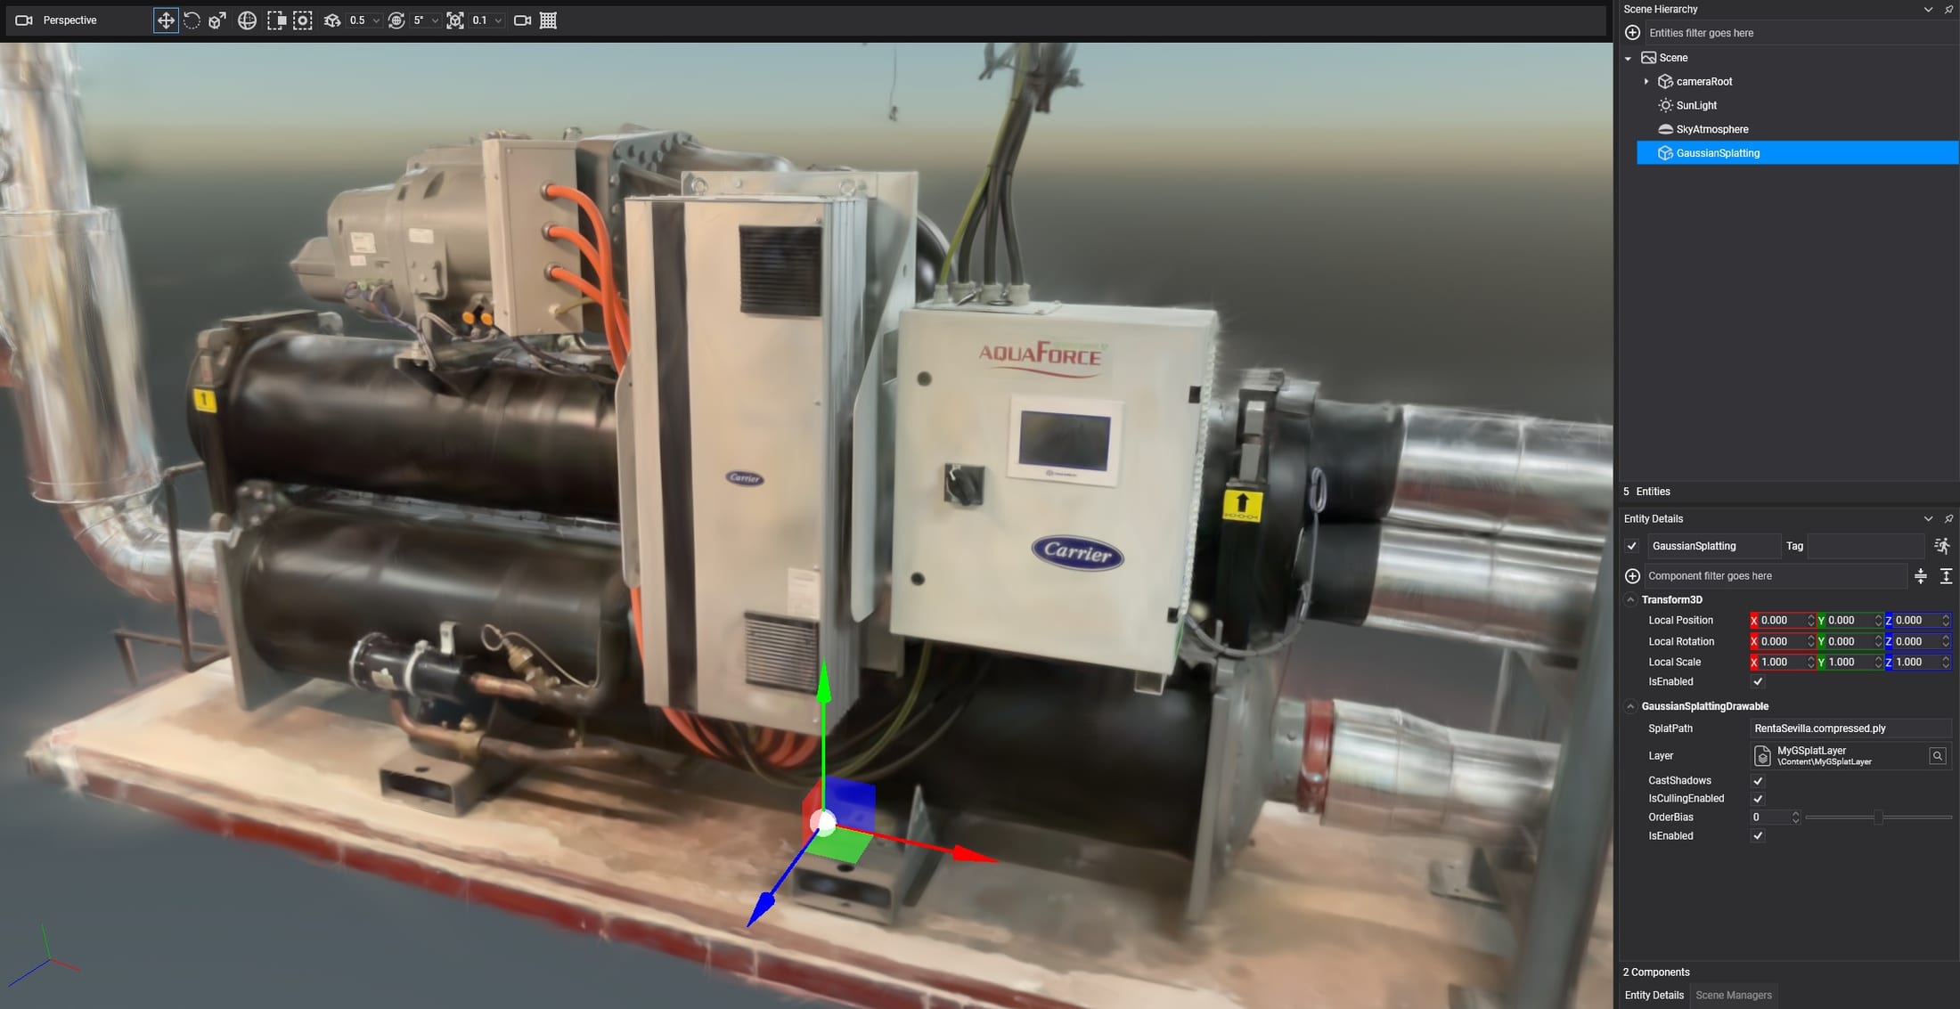
Task: Click the add entity plus icon
Action: pos(1632,33)
